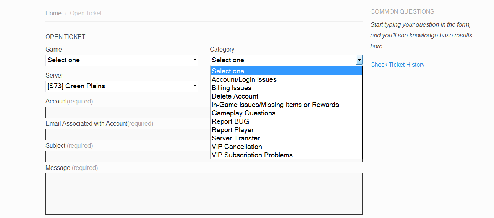Select Account/Login Issues category
The height and width of the screenshot is (218, 494).
(244, 79)
